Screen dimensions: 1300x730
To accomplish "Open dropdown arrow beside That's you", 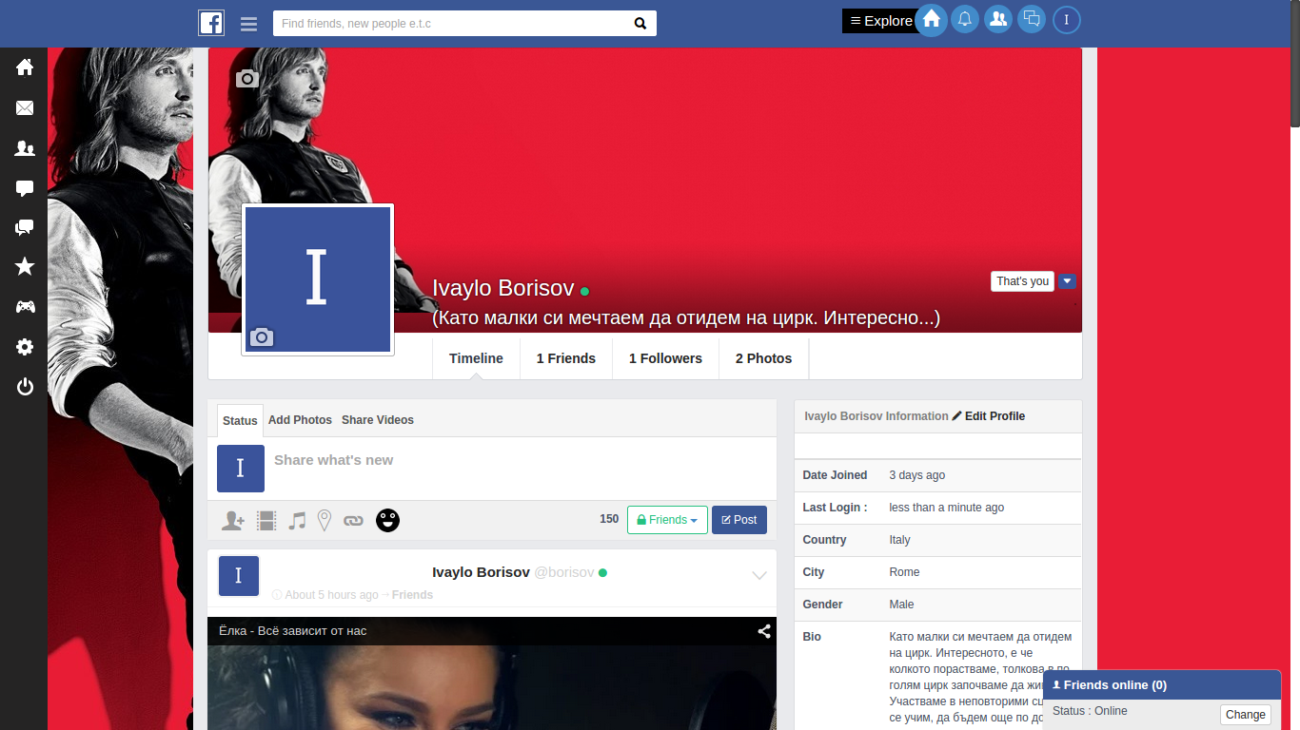I will click(1067, 281).
